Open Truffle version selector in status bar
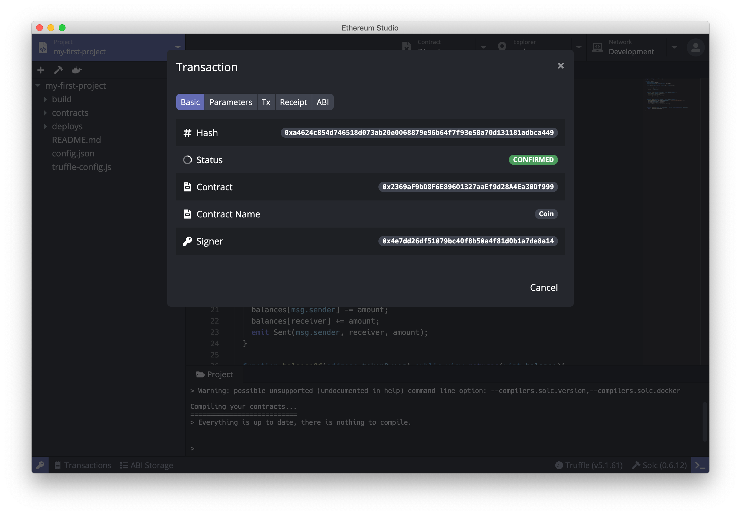This screenshot has width=741, height=515. [x=589, y=465]
